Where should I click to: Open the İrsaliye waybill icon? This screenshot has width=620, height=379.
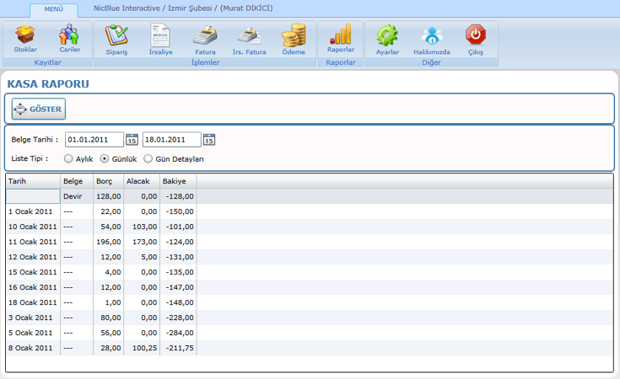pyautogui.click(x=160, y=39)
